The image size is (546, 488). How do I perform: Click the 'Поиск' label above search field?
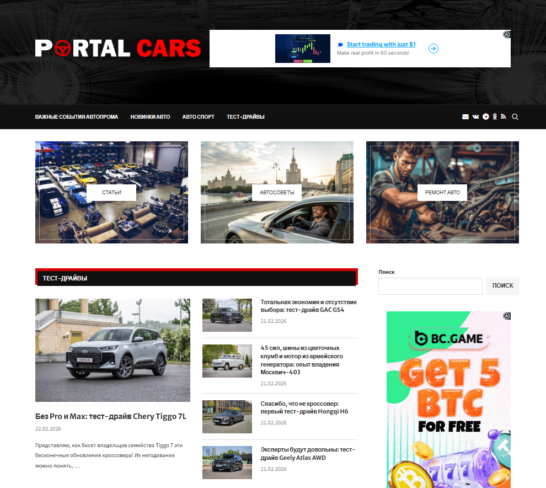click(x=387, y=272)
